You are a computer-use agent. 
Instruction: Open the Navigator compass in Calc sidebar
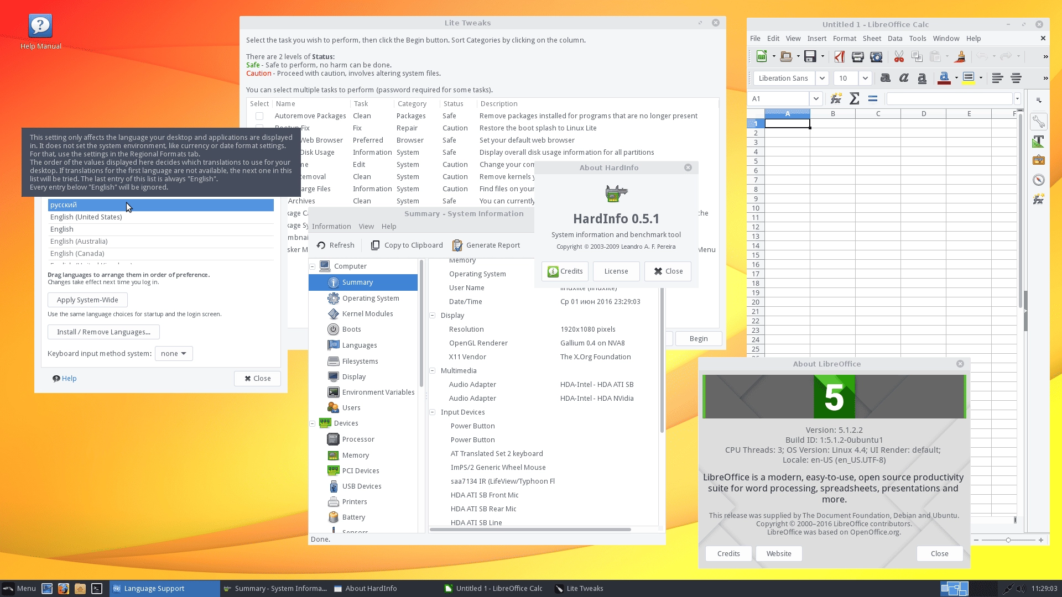click(1039, 180)
